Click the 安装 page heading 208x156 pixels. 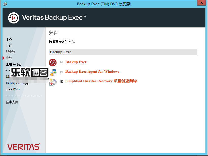click(x=53, y=33)
